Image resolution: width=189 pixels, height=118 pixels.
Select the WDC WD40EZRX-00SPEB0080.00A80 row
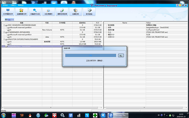pos(52,25)
